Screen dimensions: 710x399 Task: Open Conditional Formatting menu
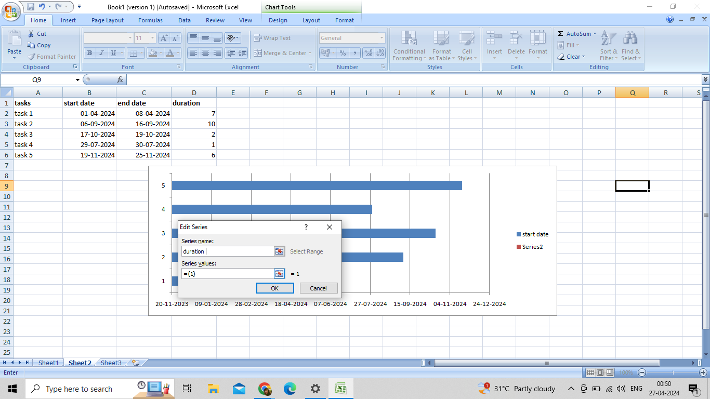(409, 46)
